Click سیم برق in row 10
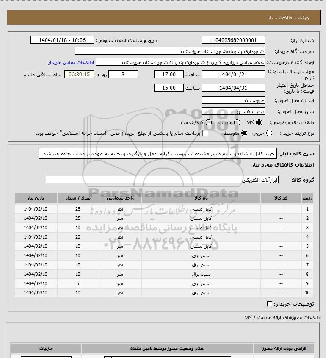 pyautogui.click(x=201, y=293)
